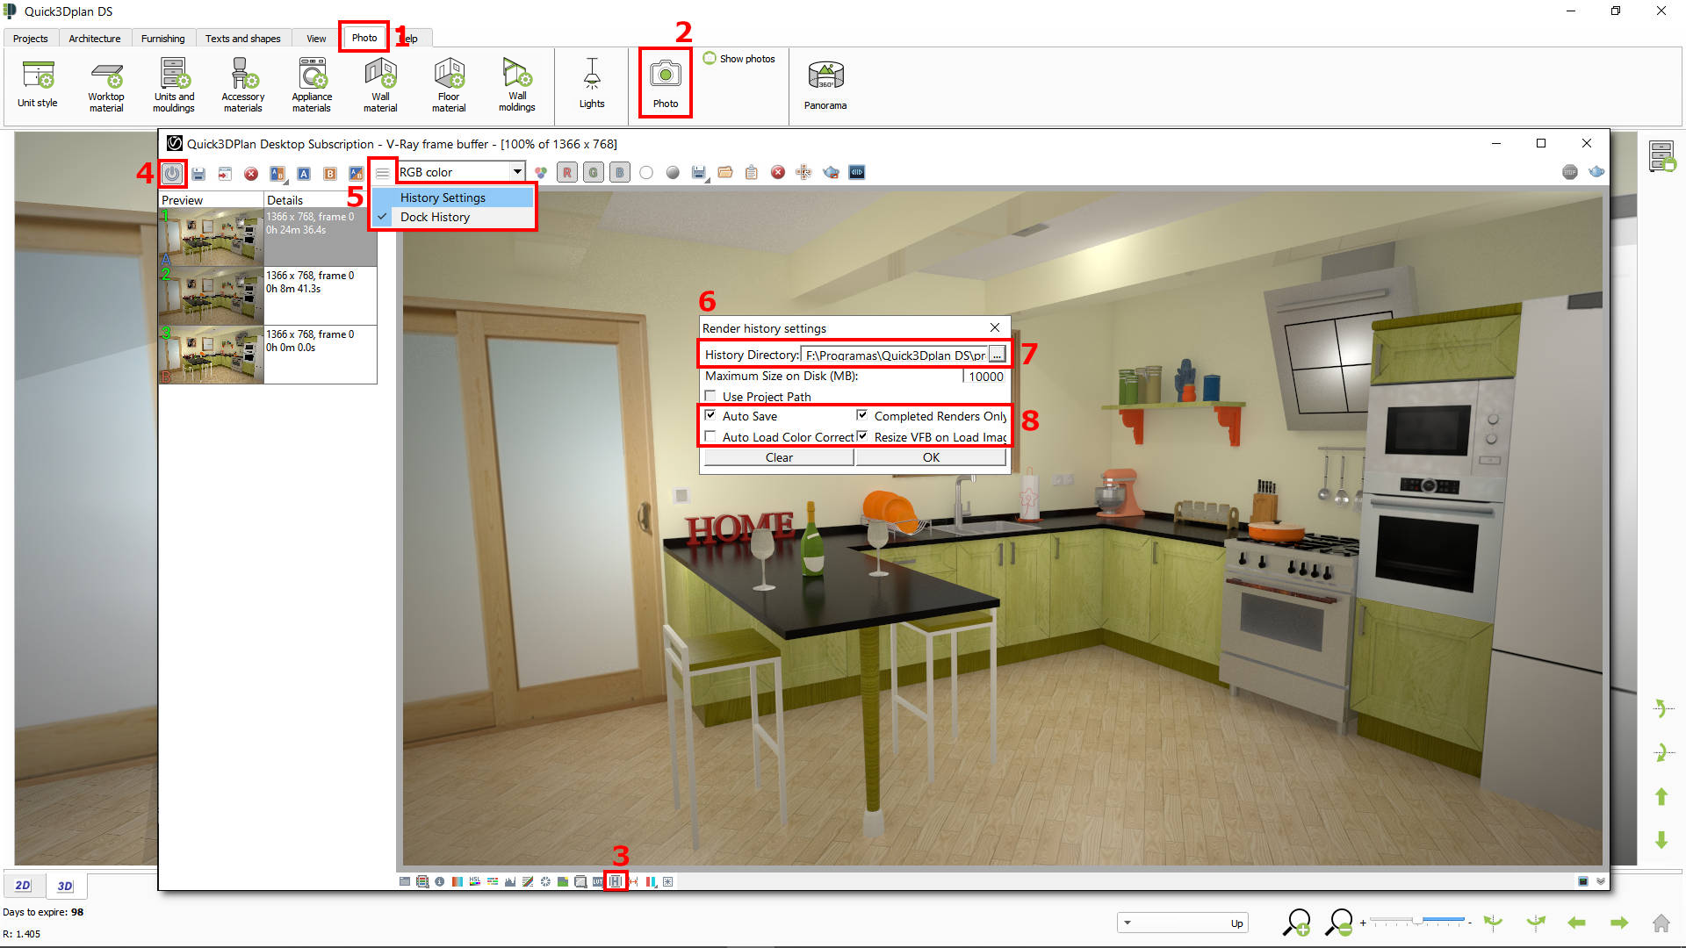Save the current render image
This screenshot has height=948, width=1686.
198,172
